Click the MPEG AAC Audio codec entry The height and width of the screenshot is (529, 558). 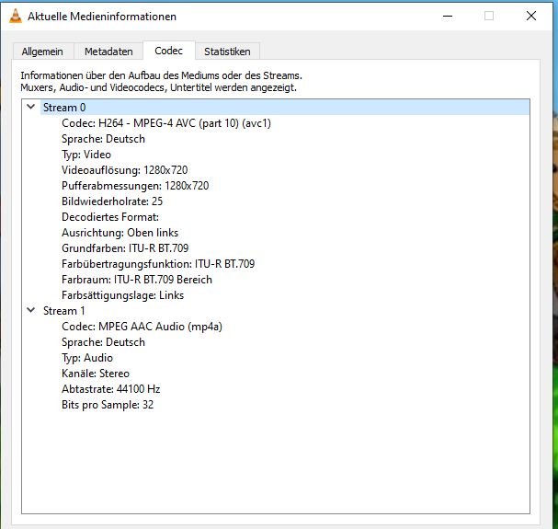(x=142, y=327)
